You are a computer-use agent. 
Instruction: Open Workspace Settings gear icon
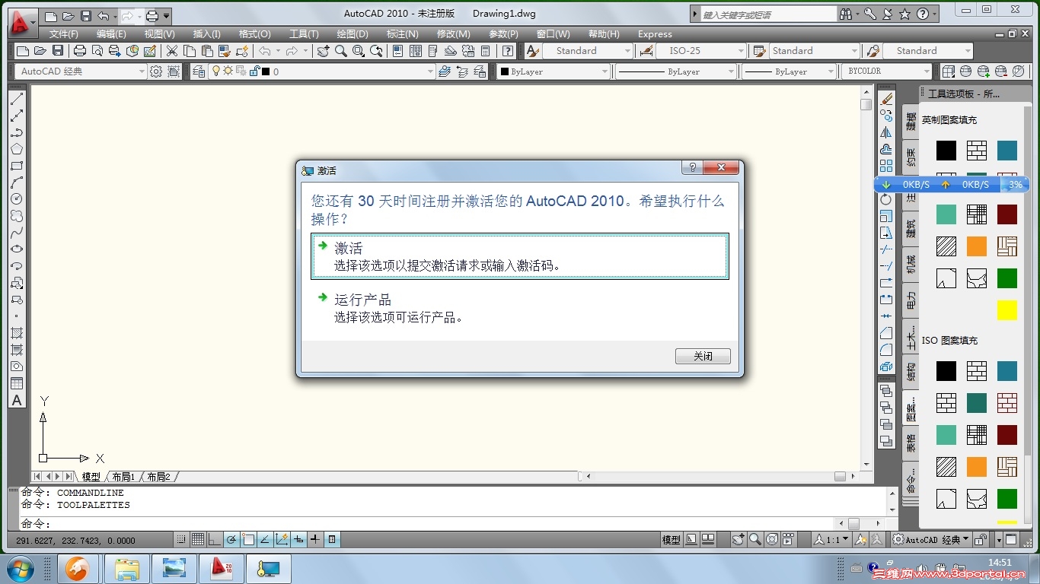(x=156, y=71)
